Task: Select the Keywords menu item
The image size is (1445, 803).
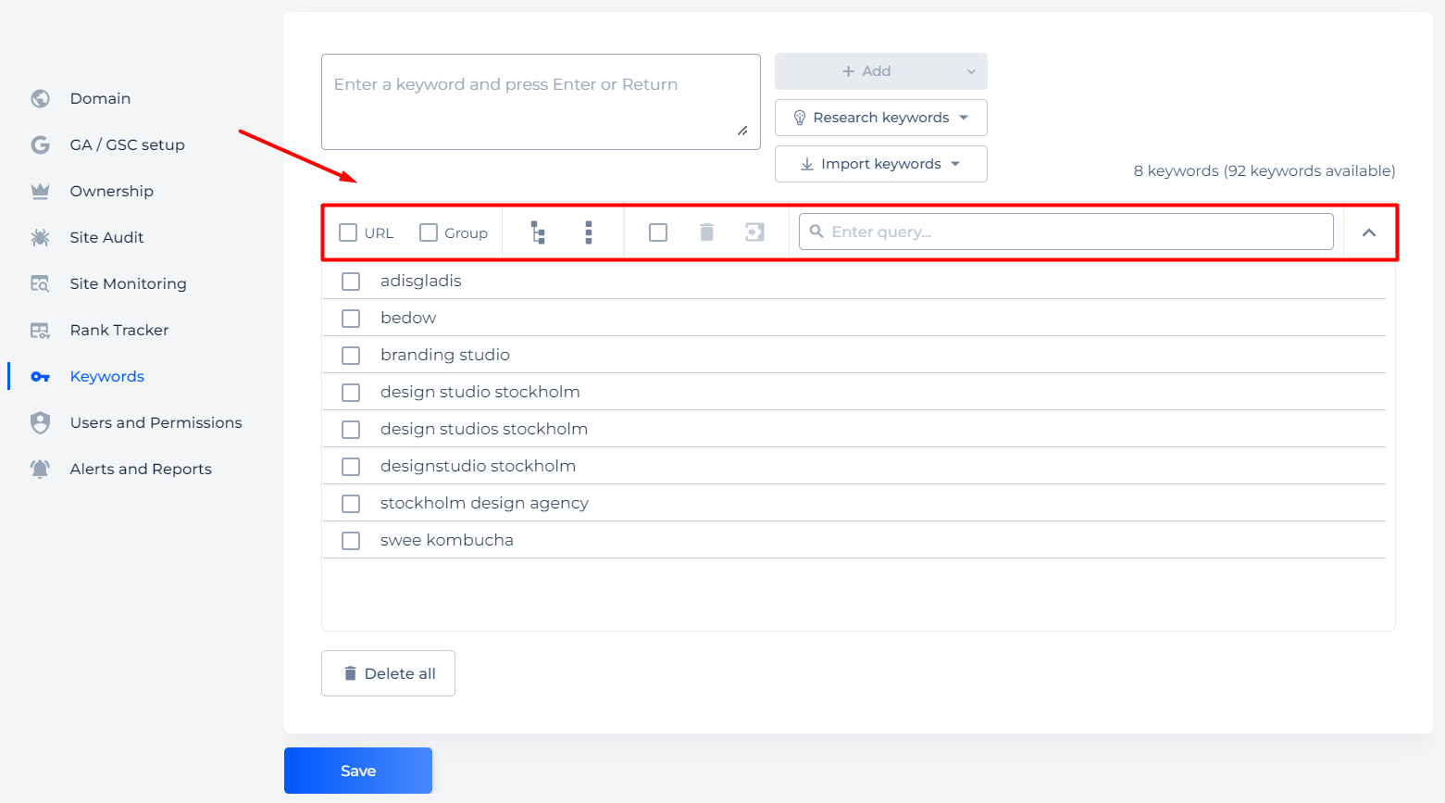Action: [107, 376]
